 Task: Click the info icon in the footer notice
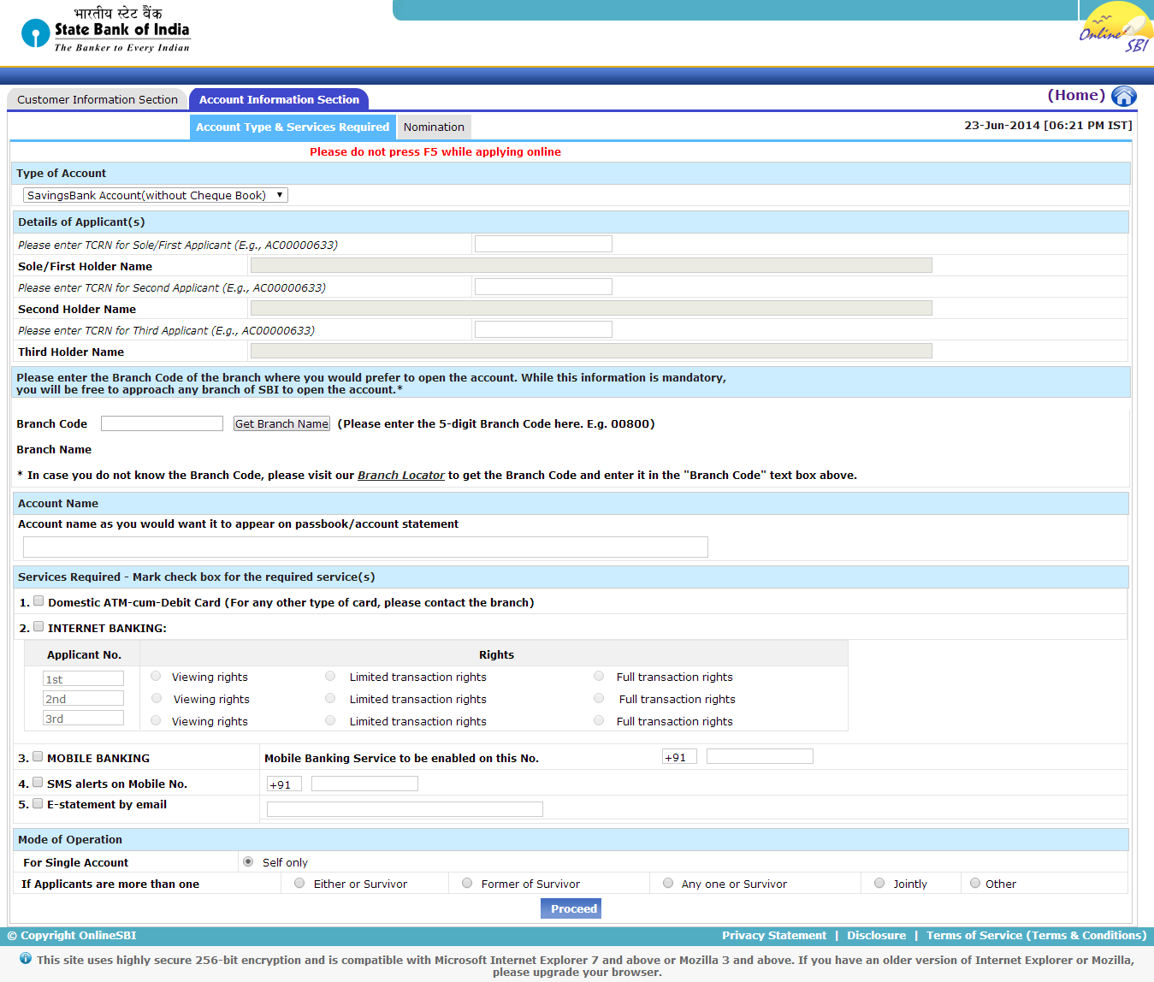pyautogui.click(x=26, y=959)
